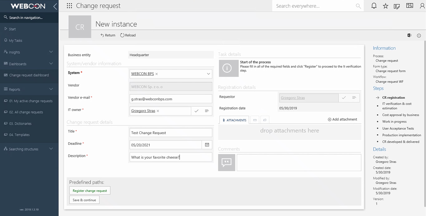Click the search magnifier icon

pyautogui.click(x=358, y=6)
